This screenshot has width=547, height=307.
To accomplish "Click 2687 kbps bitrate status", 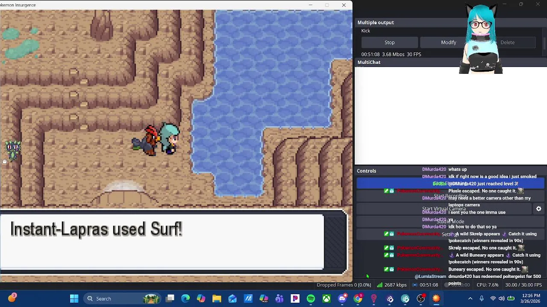I will [x=395, y=285].
